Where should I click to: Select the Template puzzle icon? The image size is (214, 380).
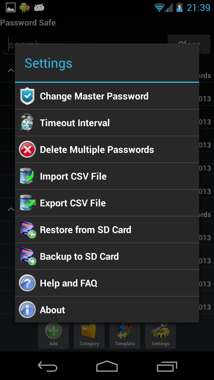tap(125, 330)
